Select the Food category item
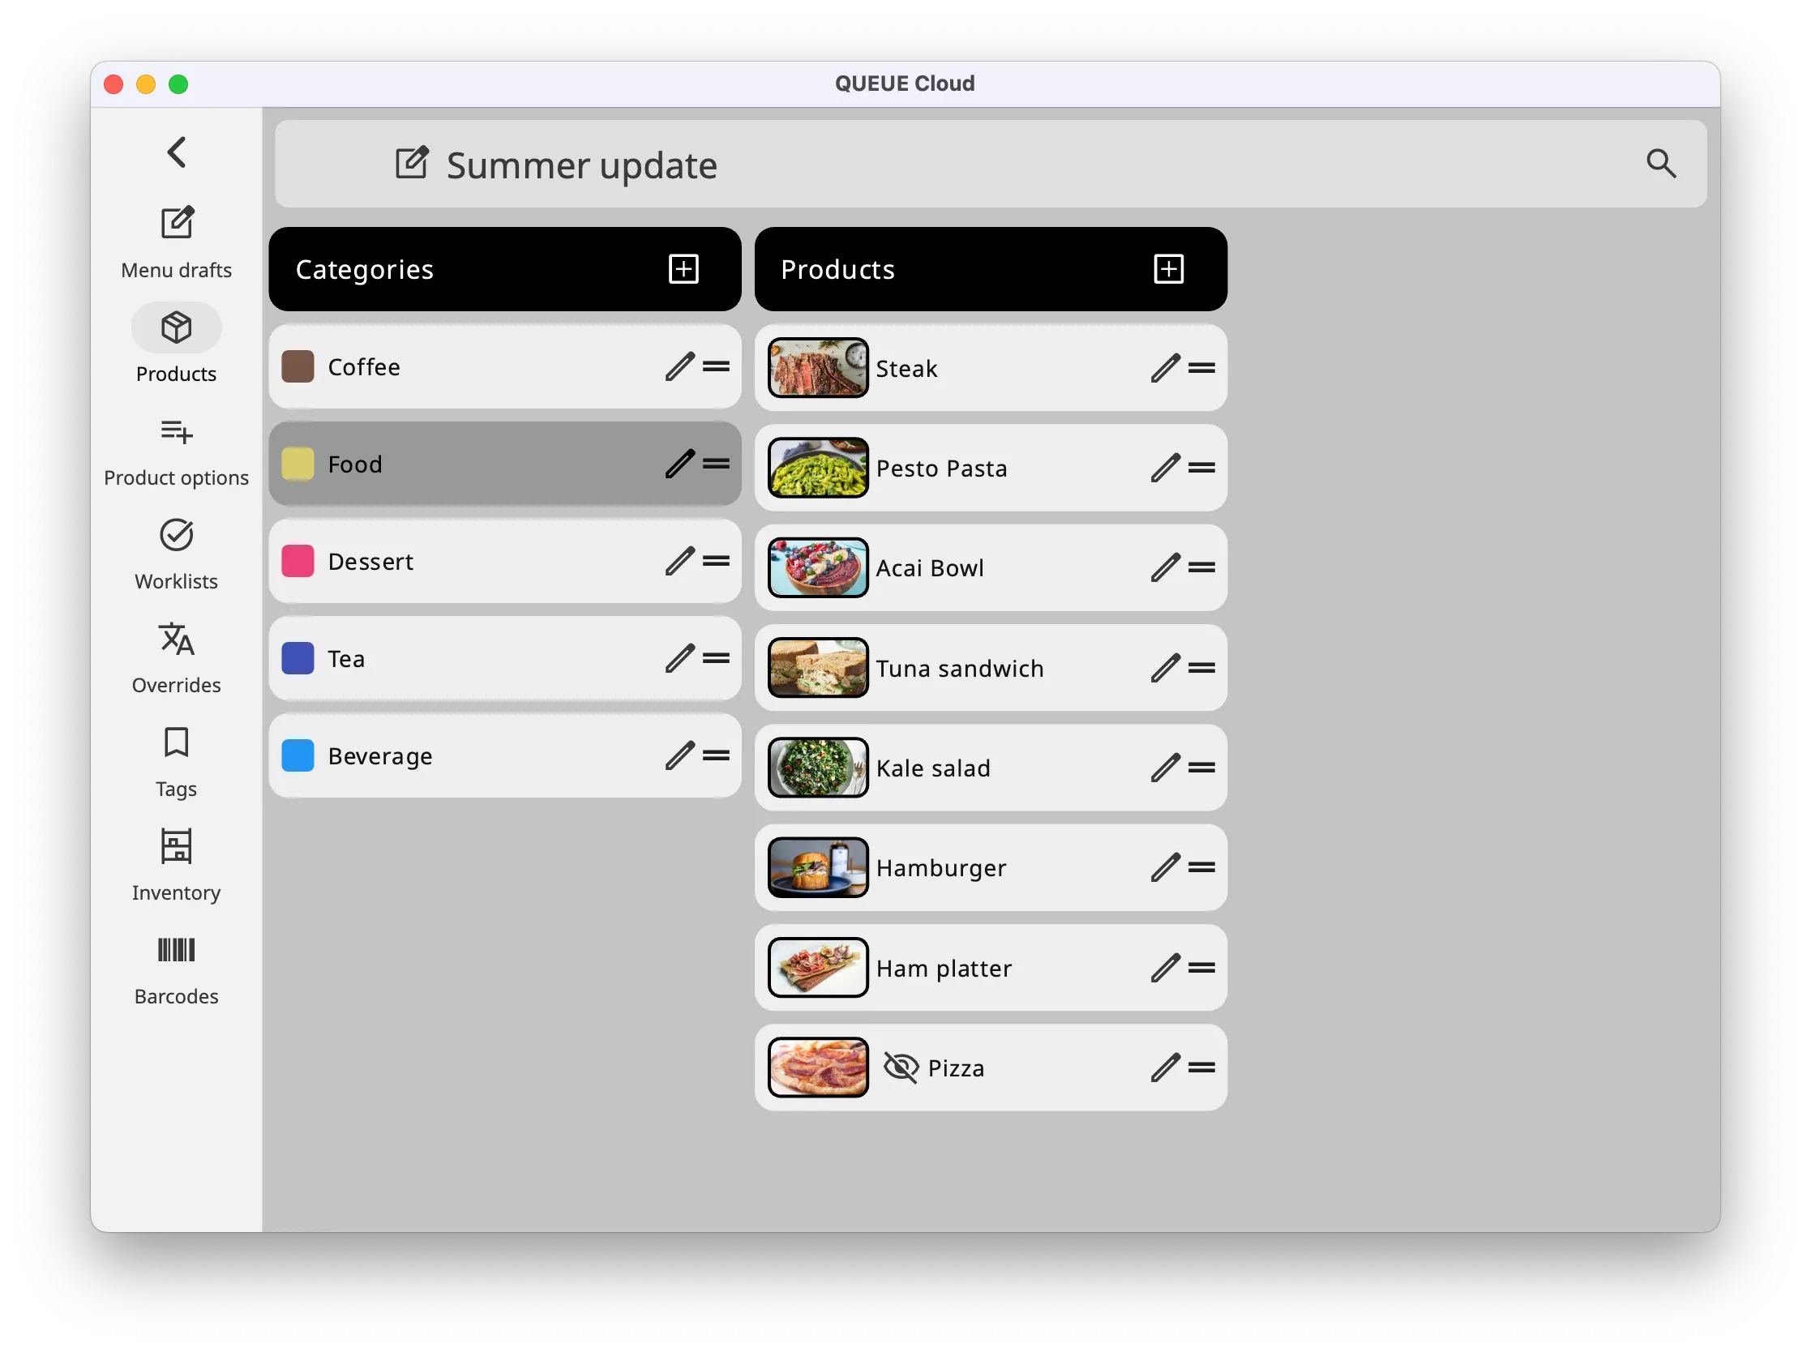This screenshot has height=1352, width=1811. [x=504, y=463]
